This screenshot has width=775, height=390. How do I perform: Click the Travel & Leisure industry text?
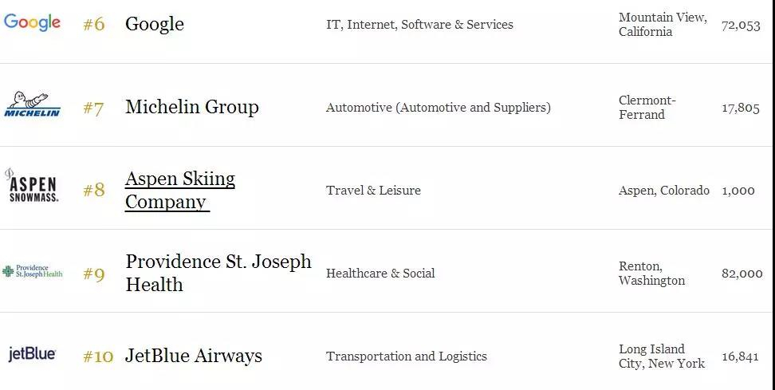[373, 191]
